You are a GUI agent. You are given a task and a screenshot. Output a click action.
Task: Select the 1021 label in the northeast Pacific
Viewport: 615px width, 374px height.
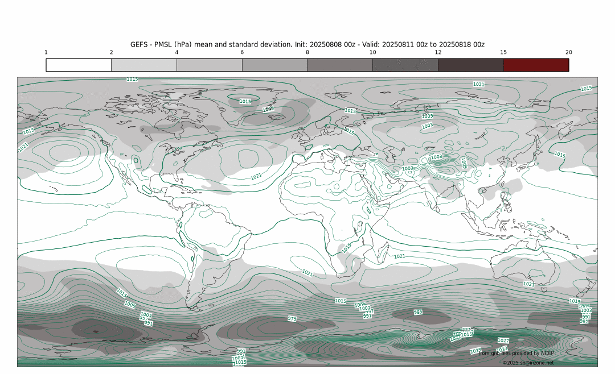23,147
